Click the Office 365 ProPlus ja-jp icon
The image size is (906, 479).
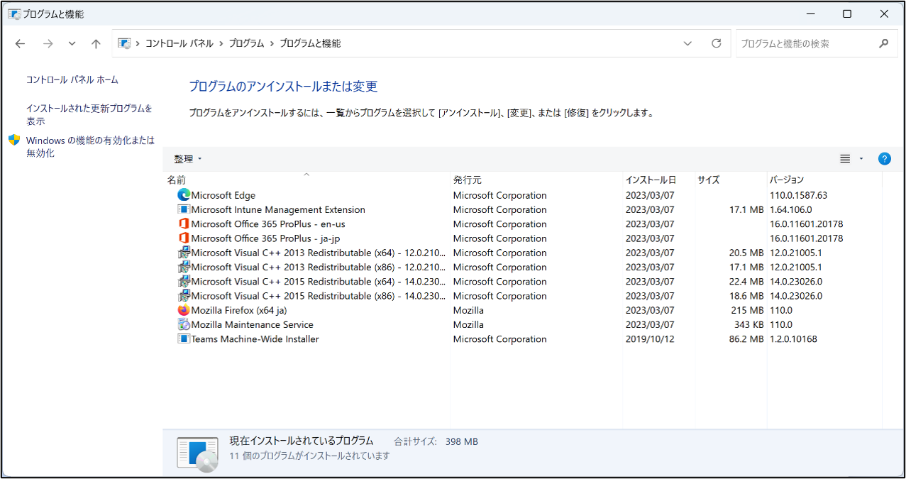184,238
